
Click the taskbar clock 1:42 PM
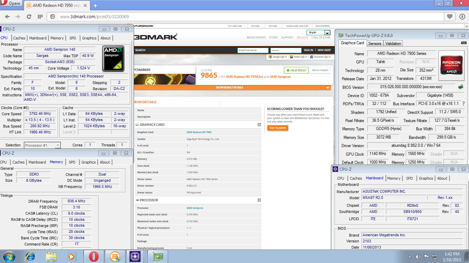[451, 254]
